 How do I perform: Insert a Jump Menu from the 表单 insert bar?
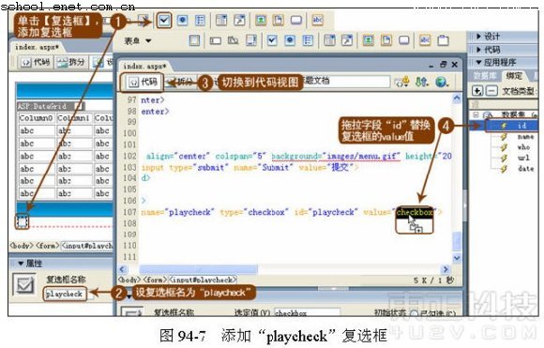(347, 40)
